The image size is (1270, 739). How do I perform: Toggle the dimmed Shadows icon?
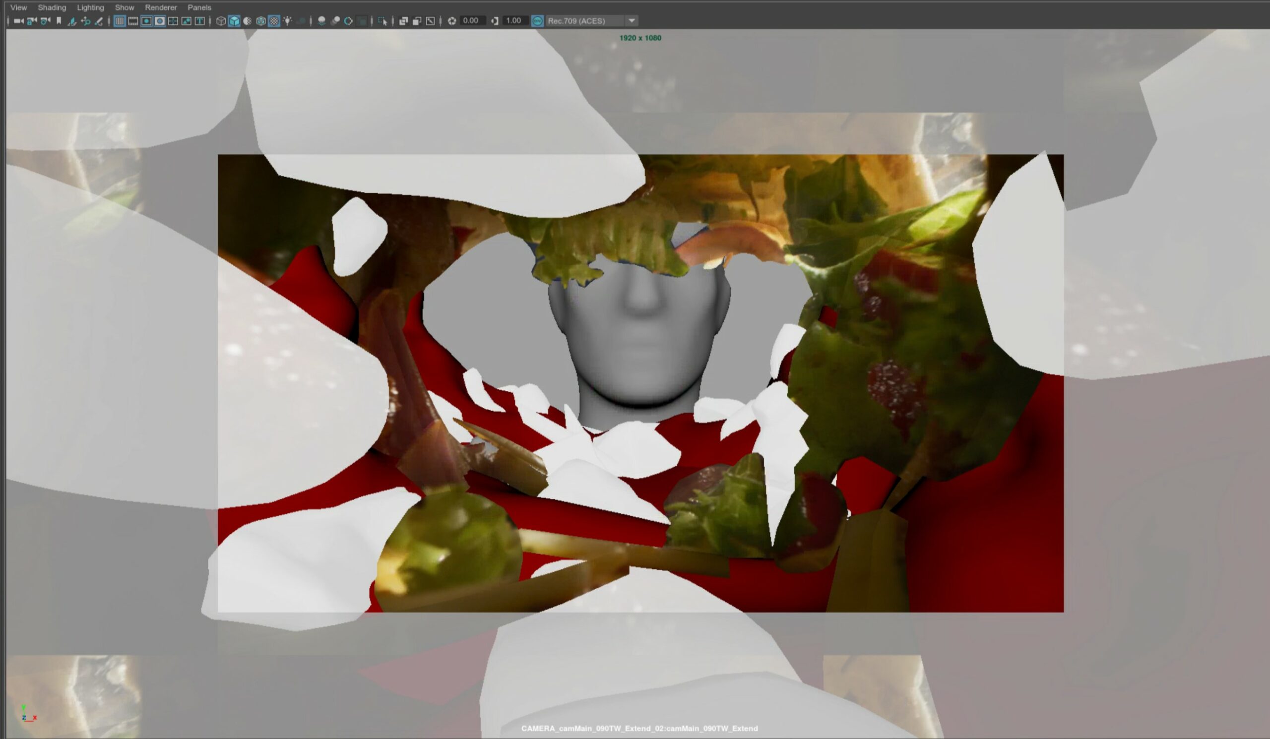pos(301,21)
